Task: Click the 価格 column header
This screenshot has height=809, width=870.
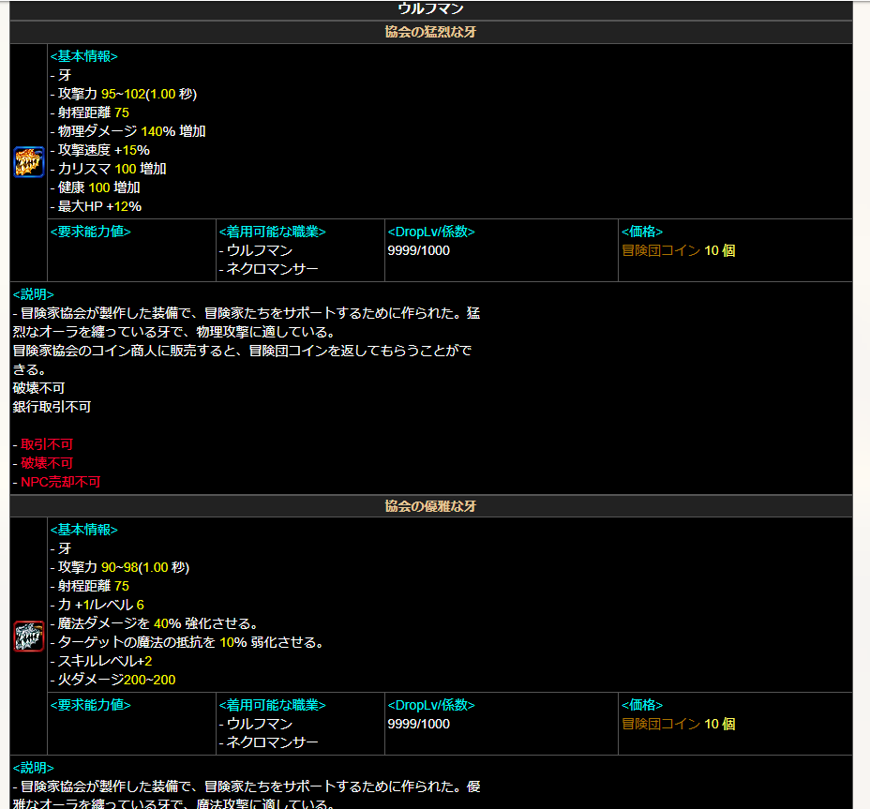Action: coord(638,232)
